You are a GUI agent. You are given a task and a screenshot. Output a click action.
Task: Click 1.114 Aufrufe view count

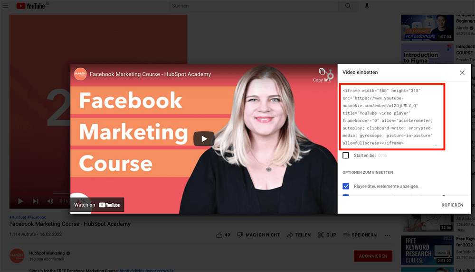tap(22, 234)
